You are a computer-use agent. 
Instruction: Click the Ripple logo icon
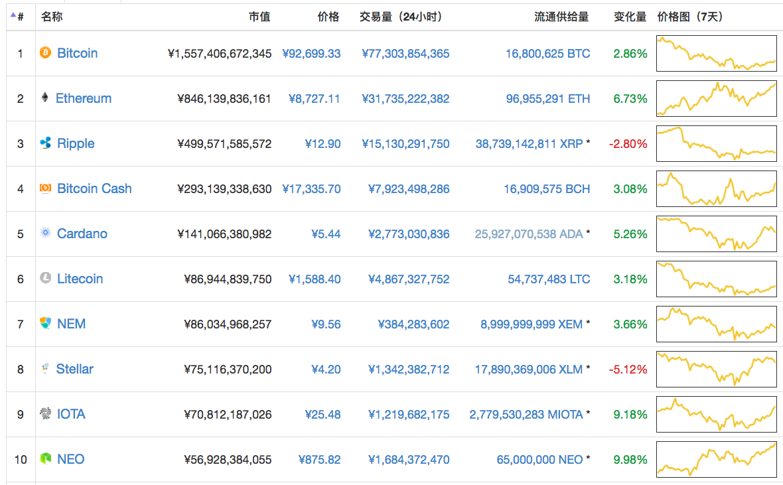[45, 143]
